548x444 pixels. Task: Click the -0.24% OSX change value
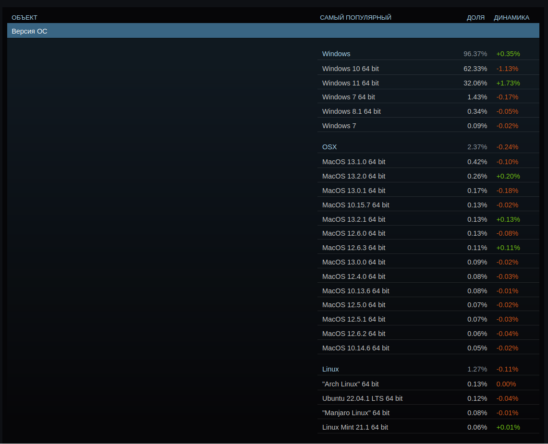pos(507,147)
